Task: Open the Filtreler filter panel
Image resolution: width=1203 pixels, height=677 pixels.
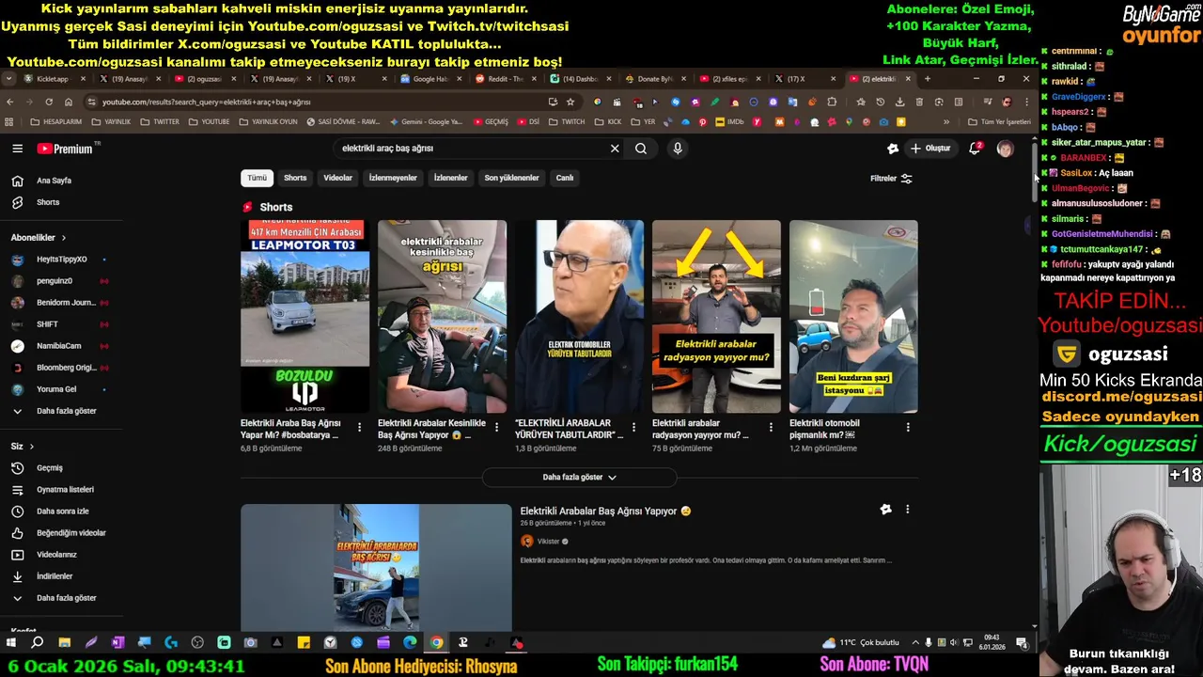Action: click(891, 179)
